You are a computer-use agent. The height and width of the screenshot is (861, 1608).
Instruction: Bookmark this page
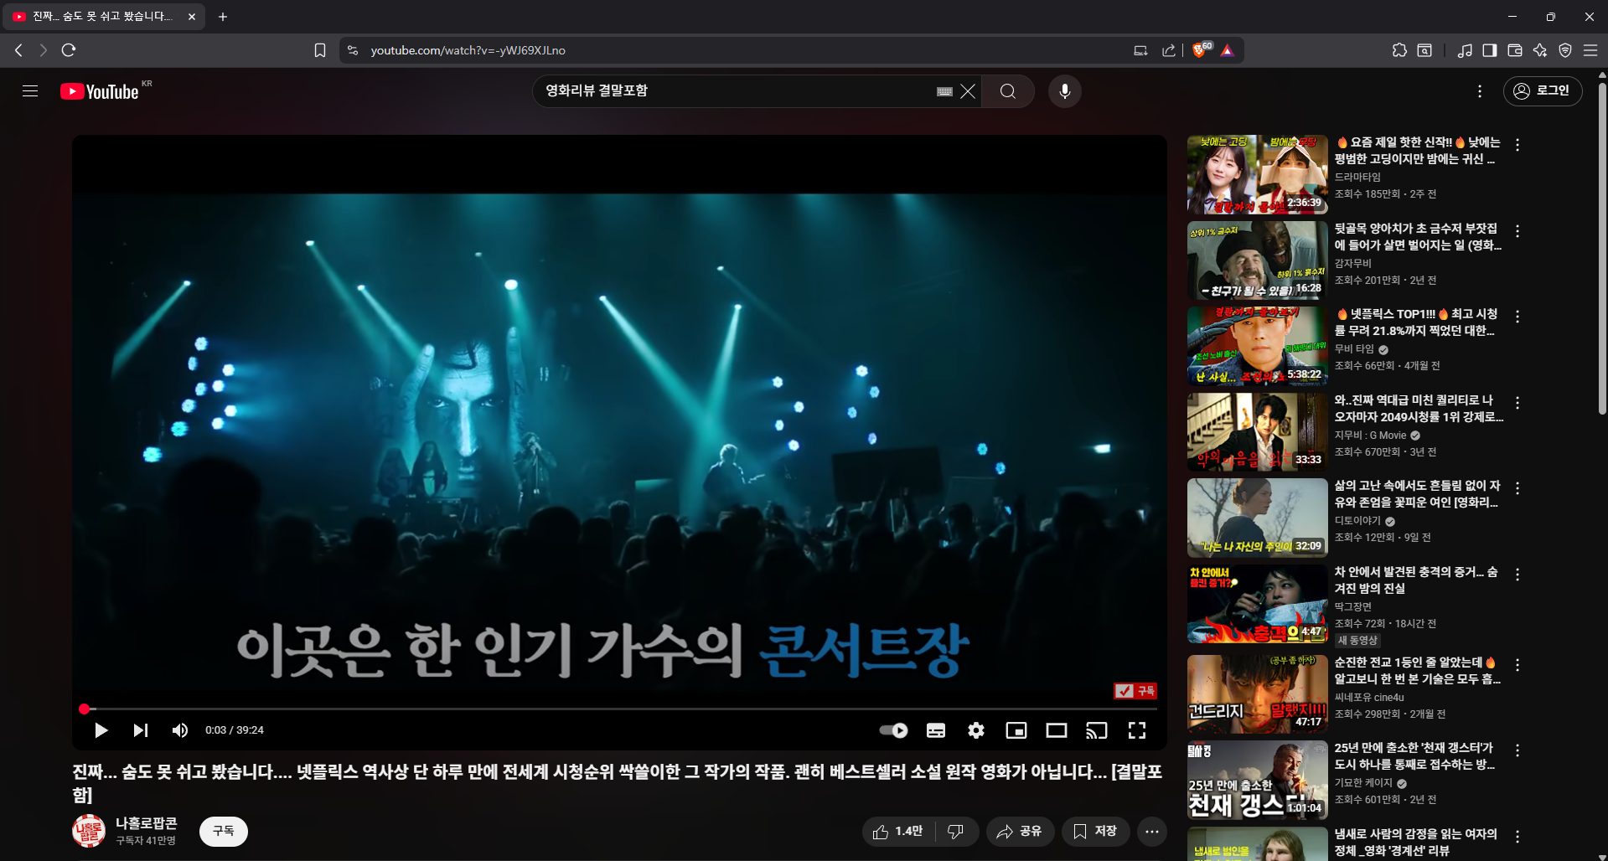point(319,50)
